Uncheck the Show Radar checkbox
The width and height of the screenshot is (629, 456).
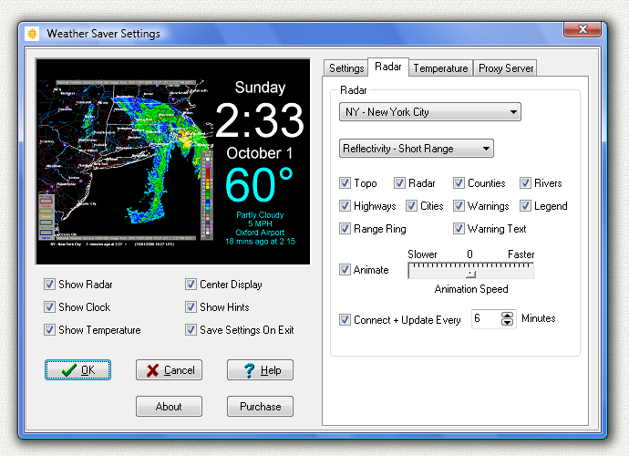(x=49, y=285)
